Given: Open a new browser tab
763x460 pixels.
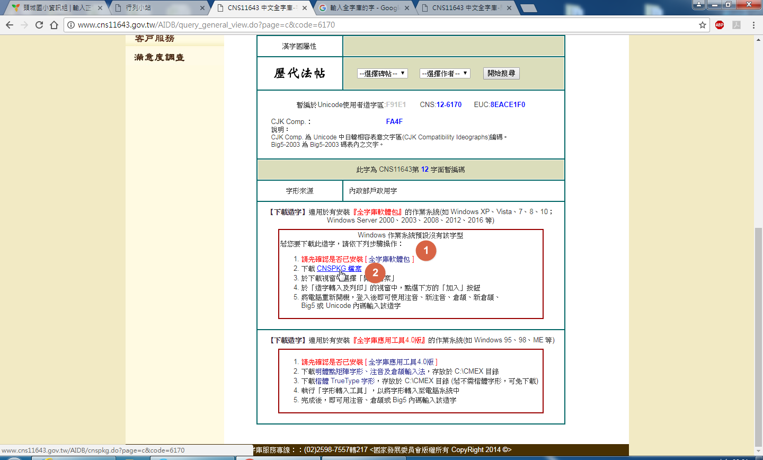Looking at the screenshot, I should [x=528, y=8].
